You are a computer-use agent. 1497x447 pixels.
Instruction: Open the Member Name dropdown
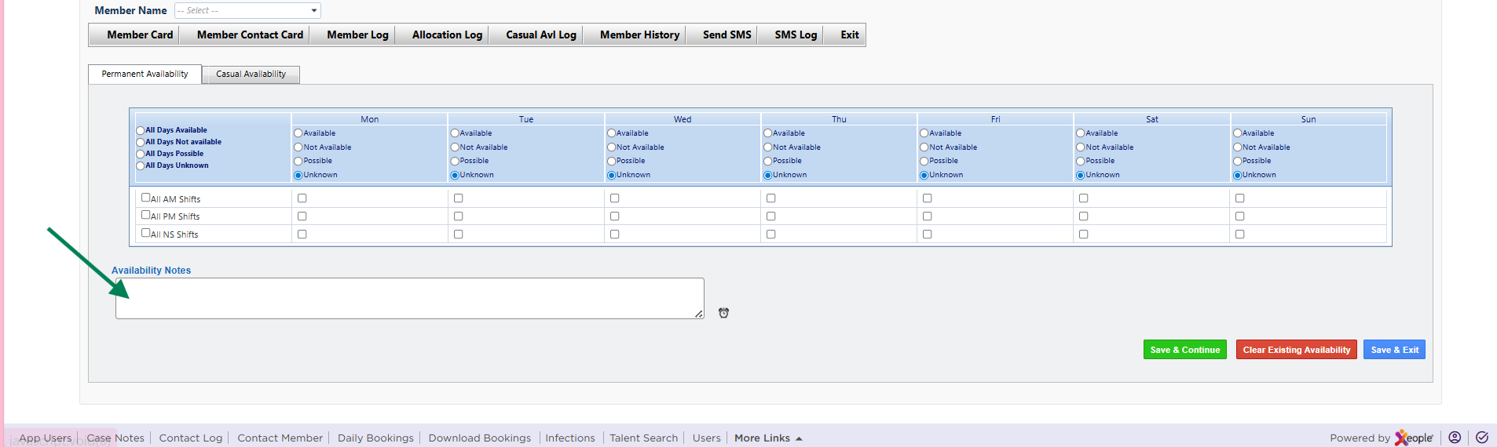coord(247,10)
